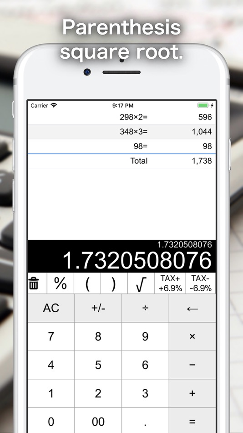
Task: Select the 348×3= history row
Action: (x=121, y=132)
